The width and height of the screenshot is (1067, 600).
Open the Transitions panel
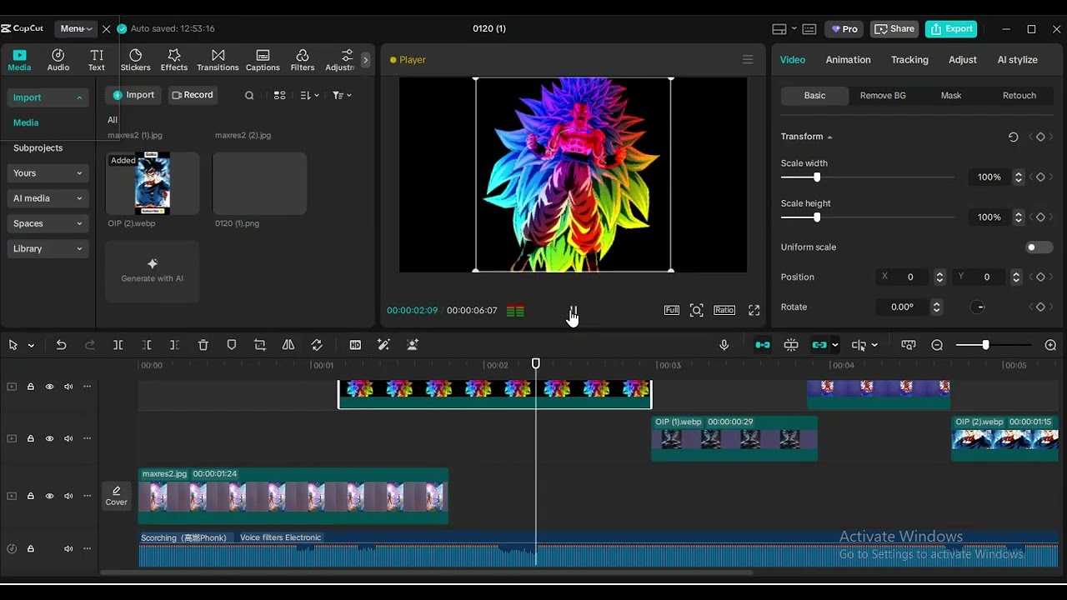(218, 60)
